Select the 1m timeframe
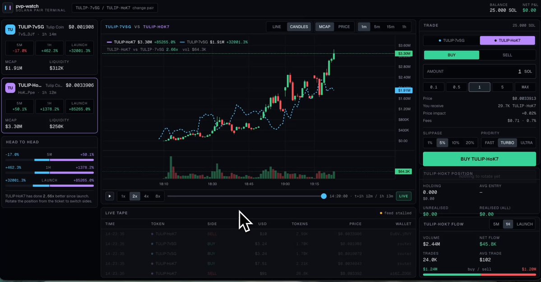The width and height of the screenshot is (541, 282). (364, 27)
